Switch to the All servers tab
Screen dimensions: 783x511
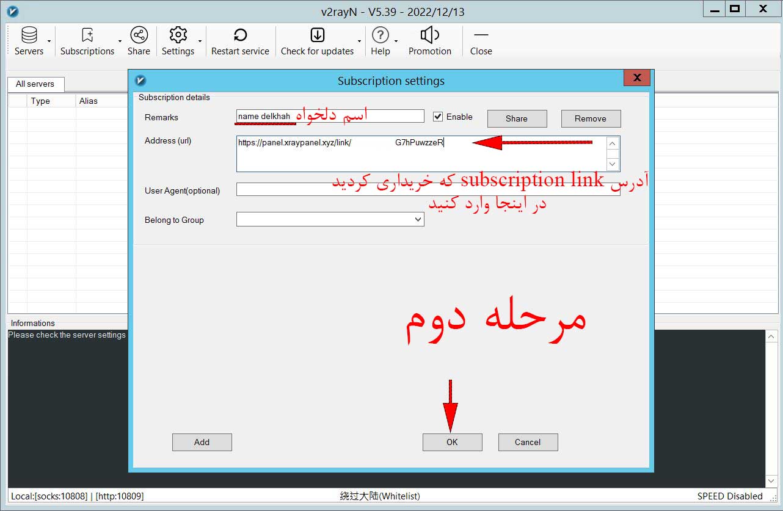pyautogui.click(x=35, y=84)
